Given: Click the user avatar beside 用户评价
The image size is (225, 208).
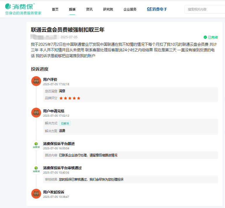Looking at the screenshot, I should pyautogui.click(x=36, y=81).
